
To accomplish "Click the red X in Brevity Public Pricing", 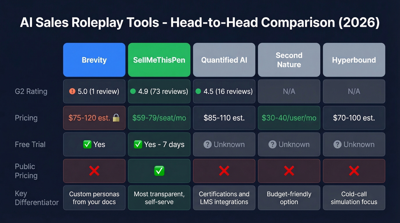I will click(x=94, y=171).
